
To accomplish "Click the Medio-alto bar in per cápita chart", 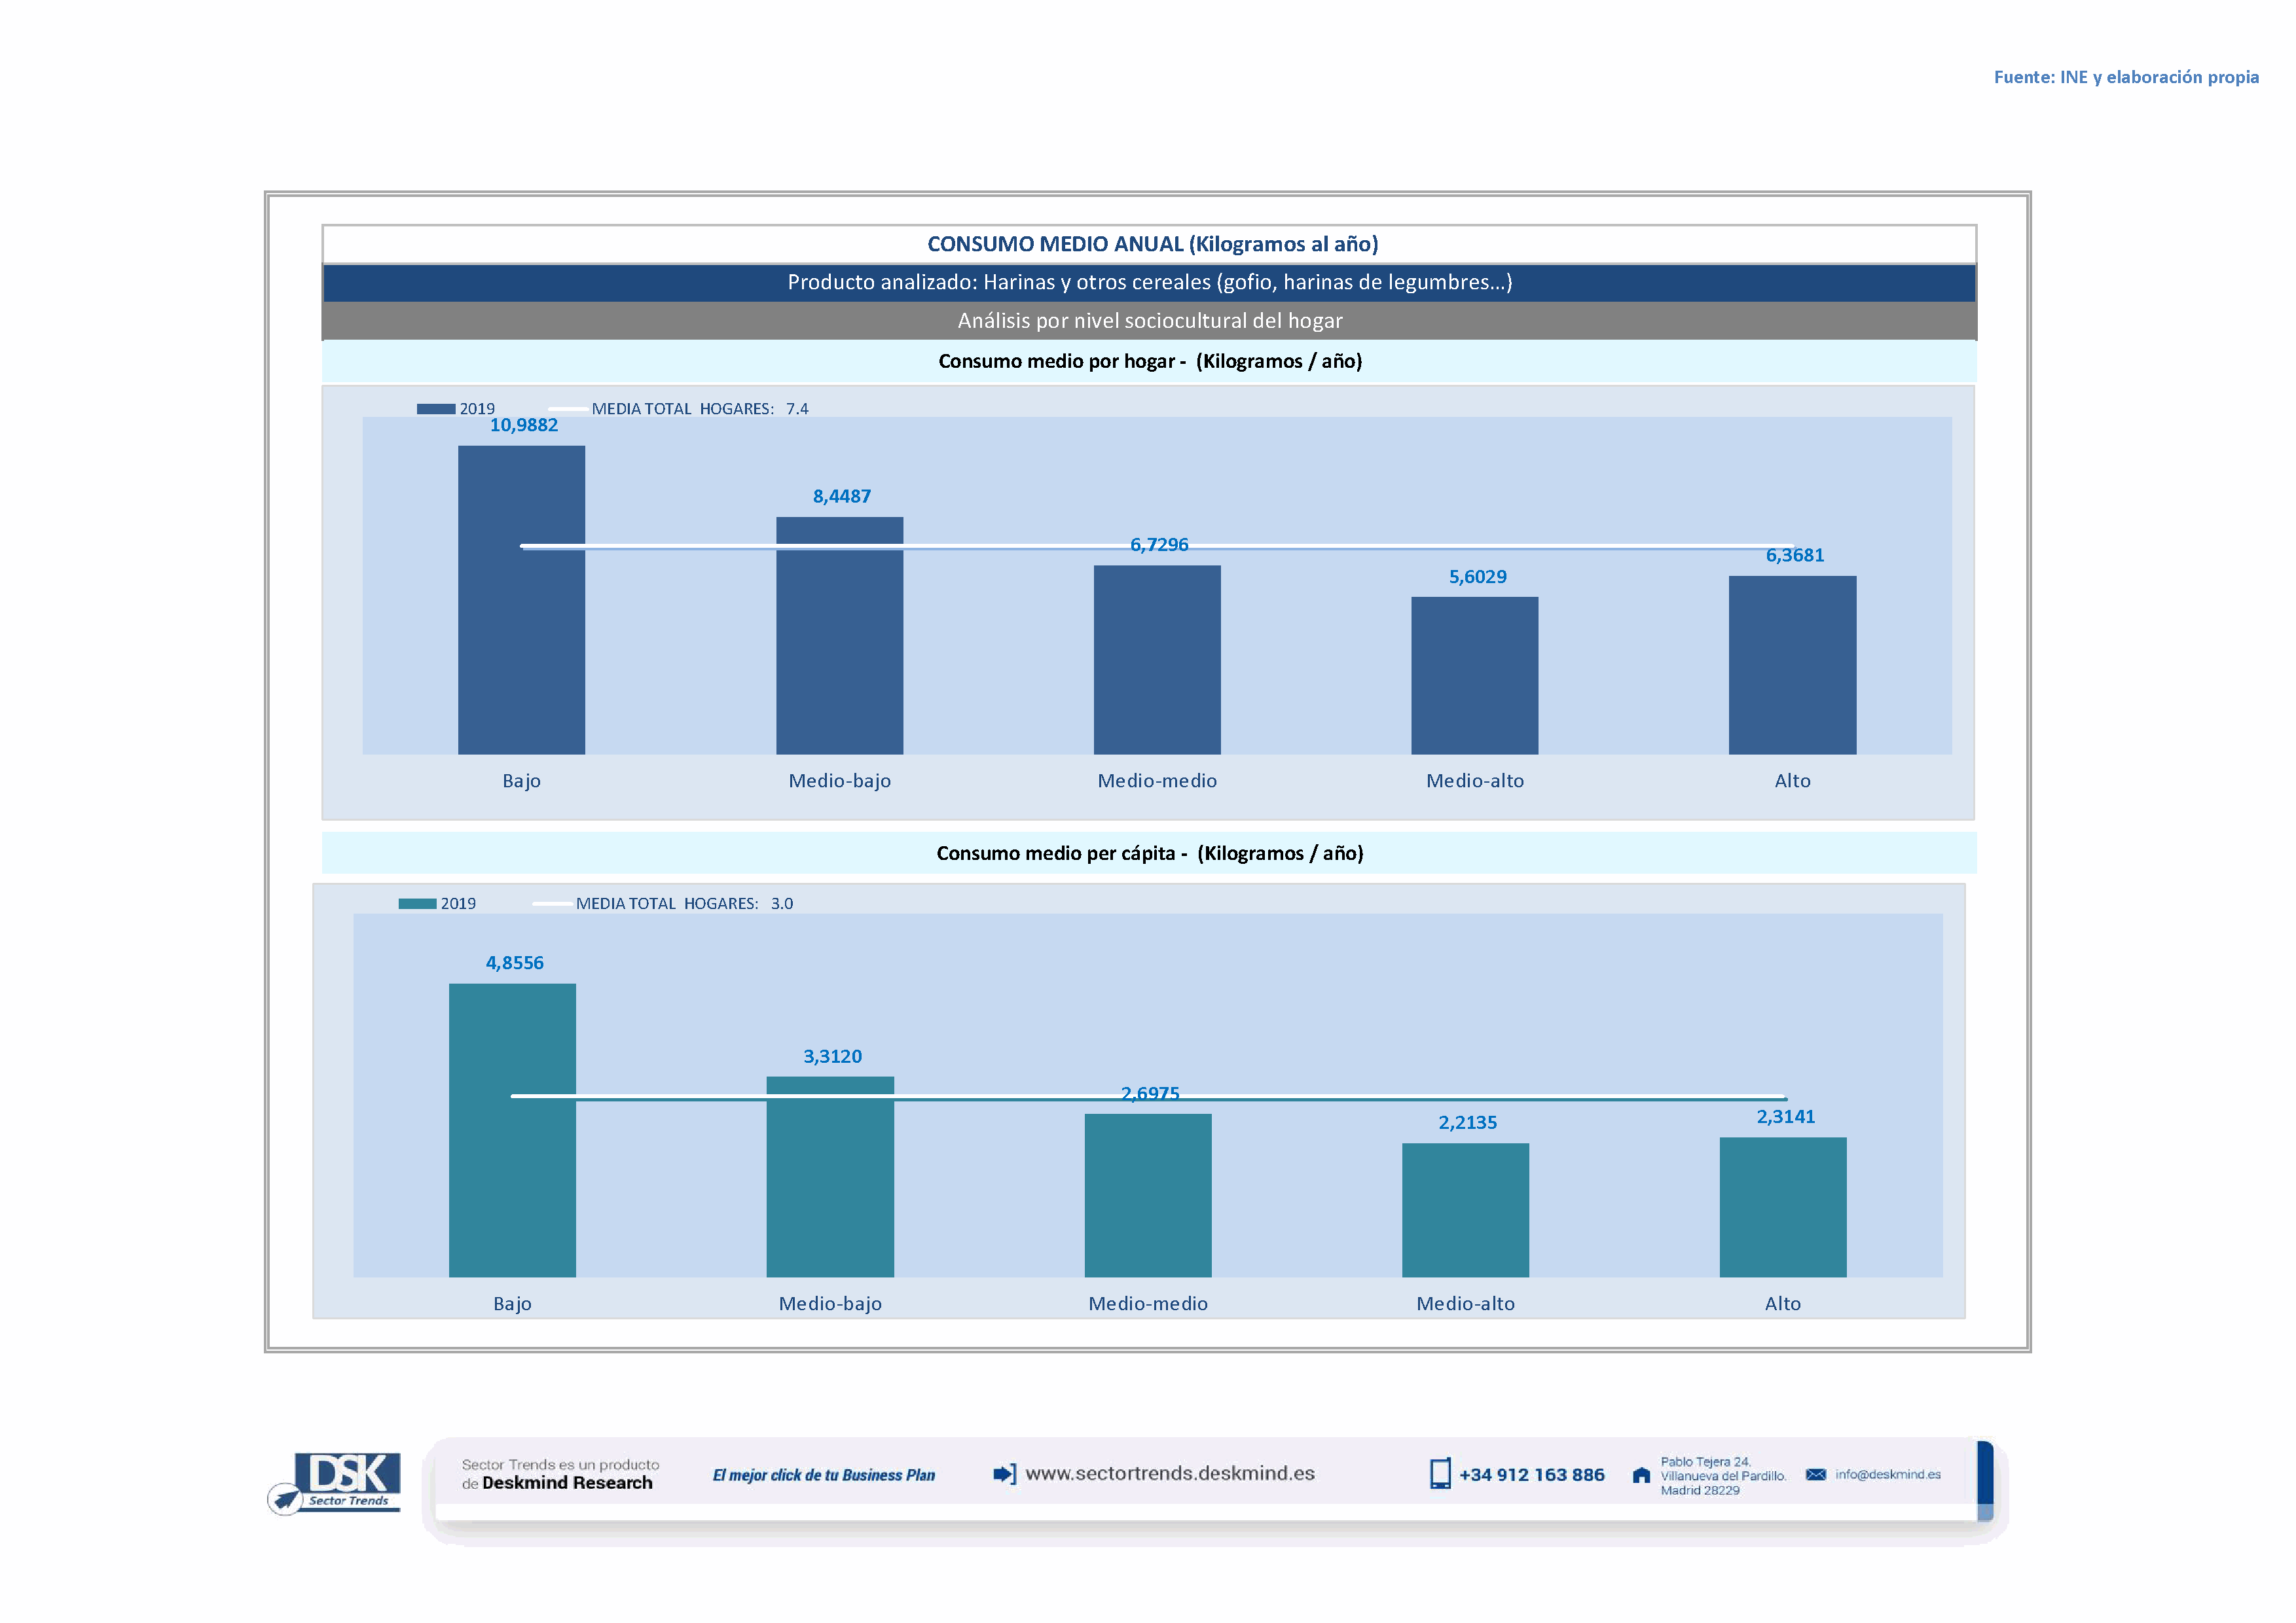I will 1465,1211.
